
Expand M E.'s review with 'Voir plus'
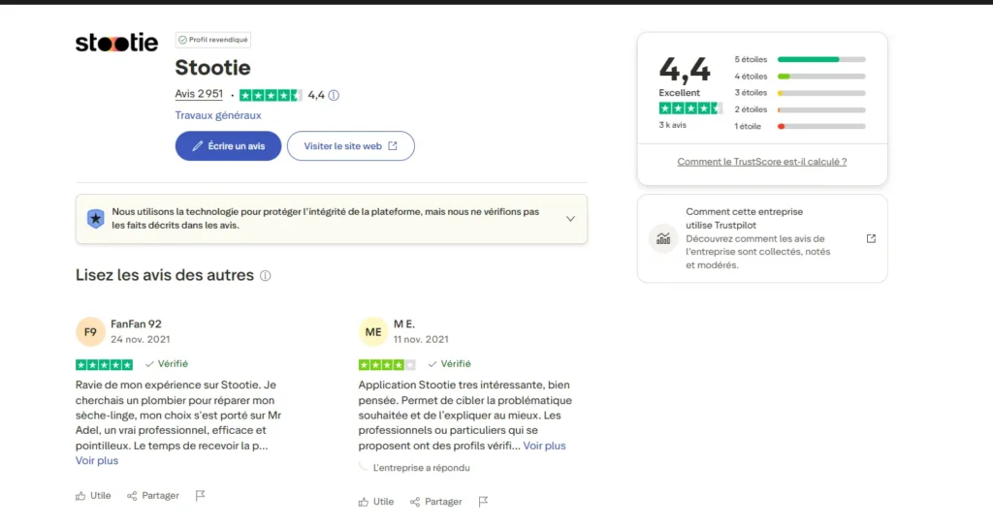point(544,447)
